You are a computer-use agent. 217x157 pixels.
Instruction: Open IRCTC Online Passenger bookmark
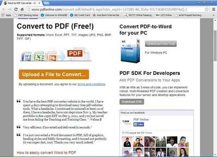pyautogui.click(x=139, y=15)
